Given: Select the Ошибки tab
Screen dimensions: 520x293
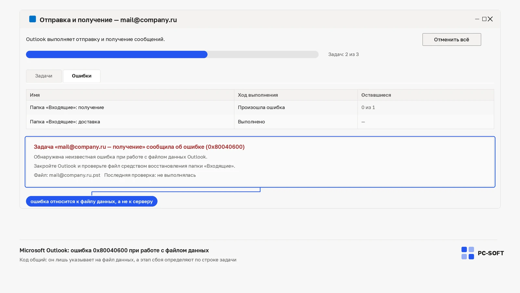Looking at the screenshot, I should pos(82,76).
